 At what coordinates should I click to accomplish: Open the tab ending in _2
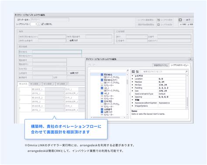pos(48,84)
